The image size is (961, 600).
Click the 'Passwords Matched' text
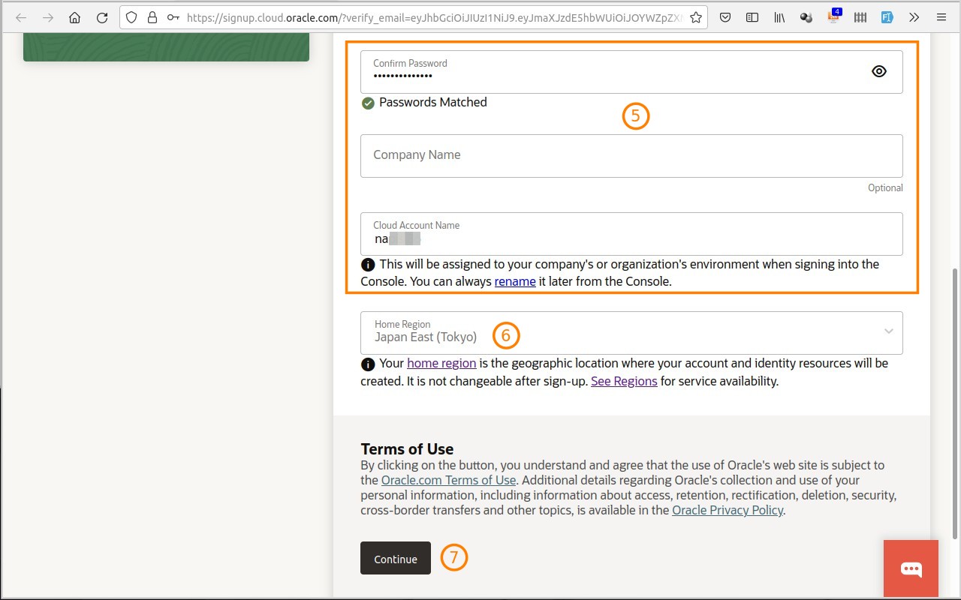[433, 102]
